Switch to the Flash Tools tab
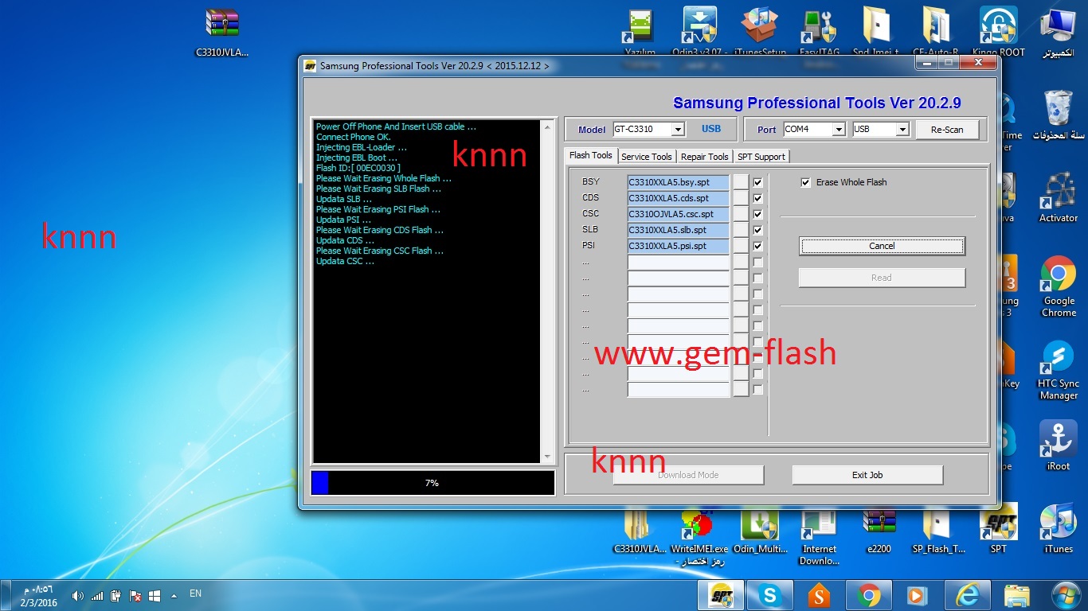The width and height of the screenshot is (1088, 611). click(590, 155)
